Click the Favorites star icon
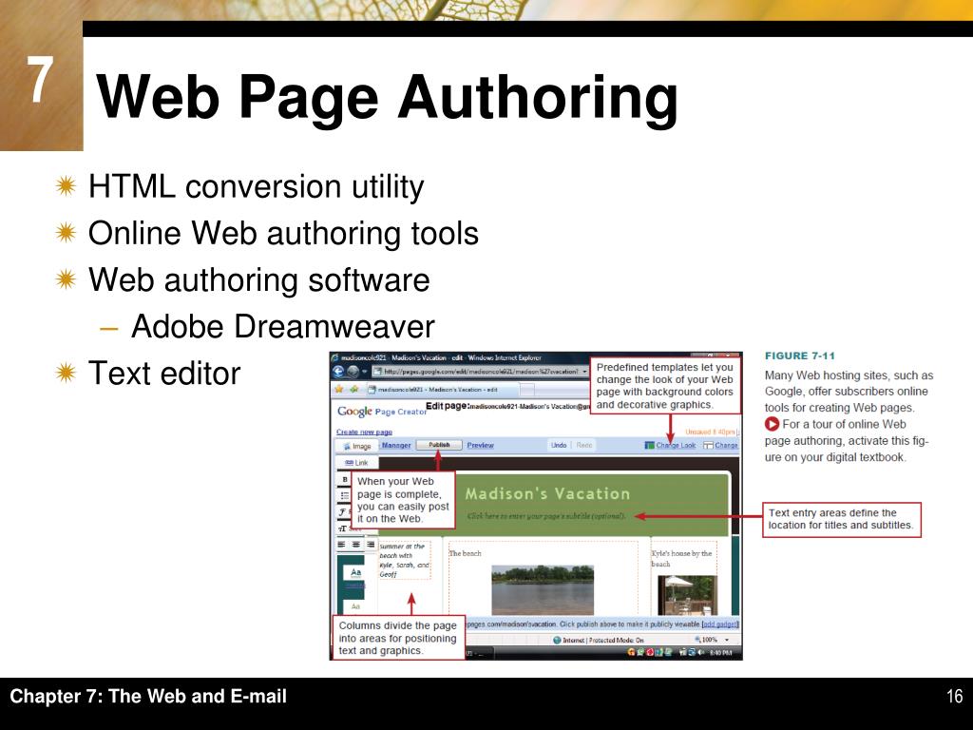Screen dimensions: 973x730 point(339,389)
